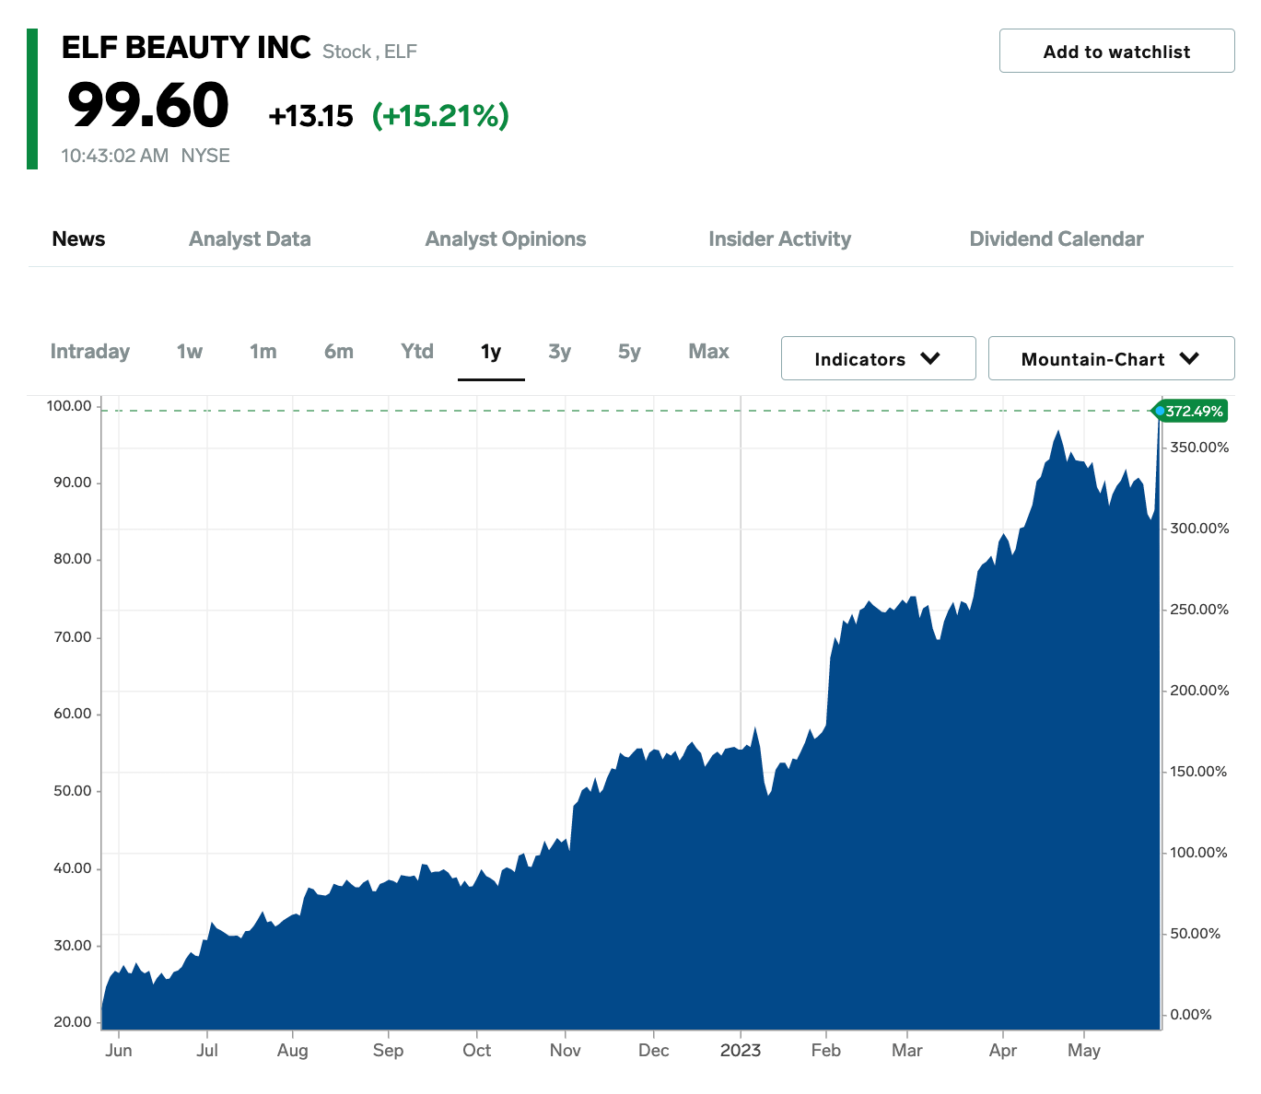Screen dimensions: 1261x1094
Task: Click the green price-change indicator marker
Action: [x=1162, y=412]
